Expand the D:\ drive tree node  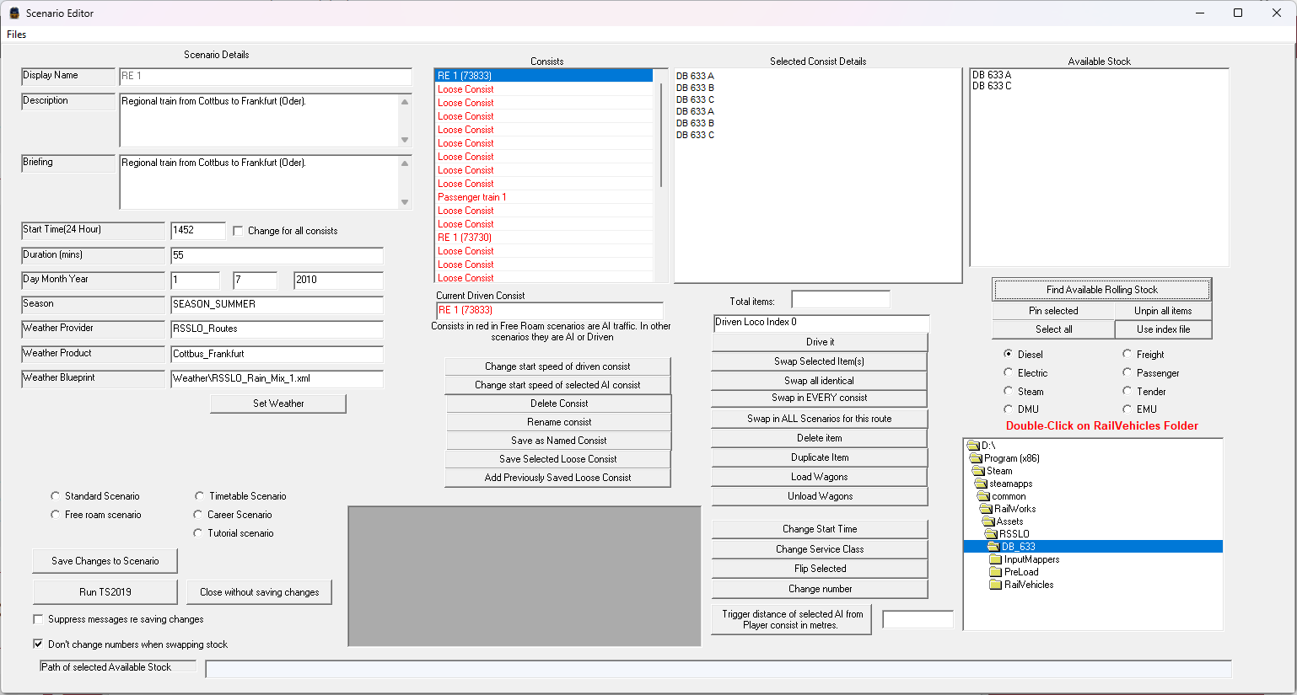click(973, 446)
